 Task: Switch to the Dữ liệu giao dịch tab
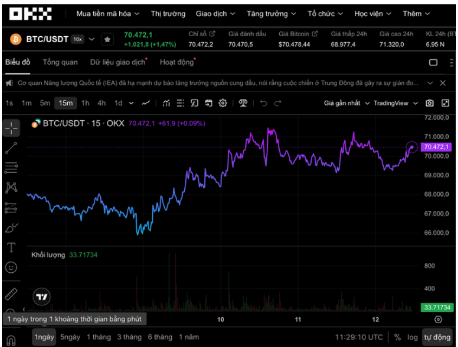coord(118,62)
